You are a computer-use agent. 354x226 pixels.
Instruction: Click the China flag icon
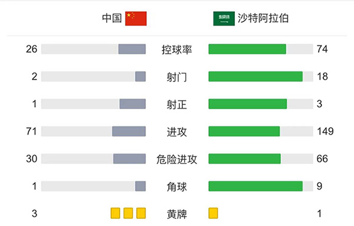tap(136, 18)
